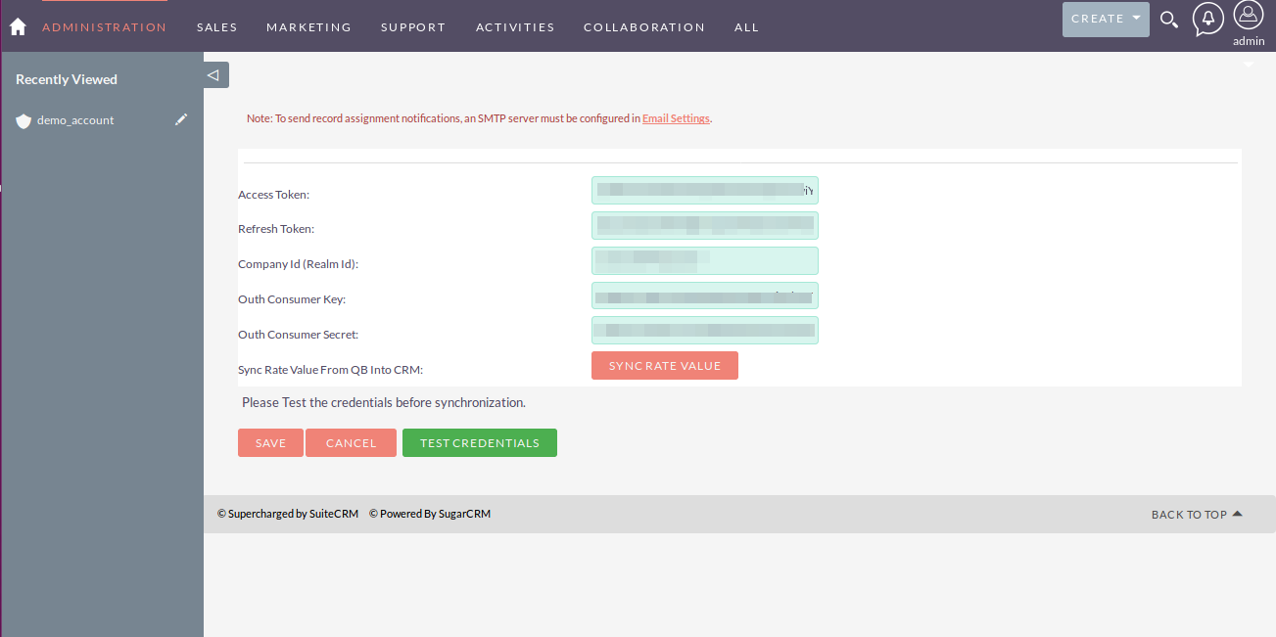Open the Collaboration menu
The image size is (1276, 637).
click(644, 27)
